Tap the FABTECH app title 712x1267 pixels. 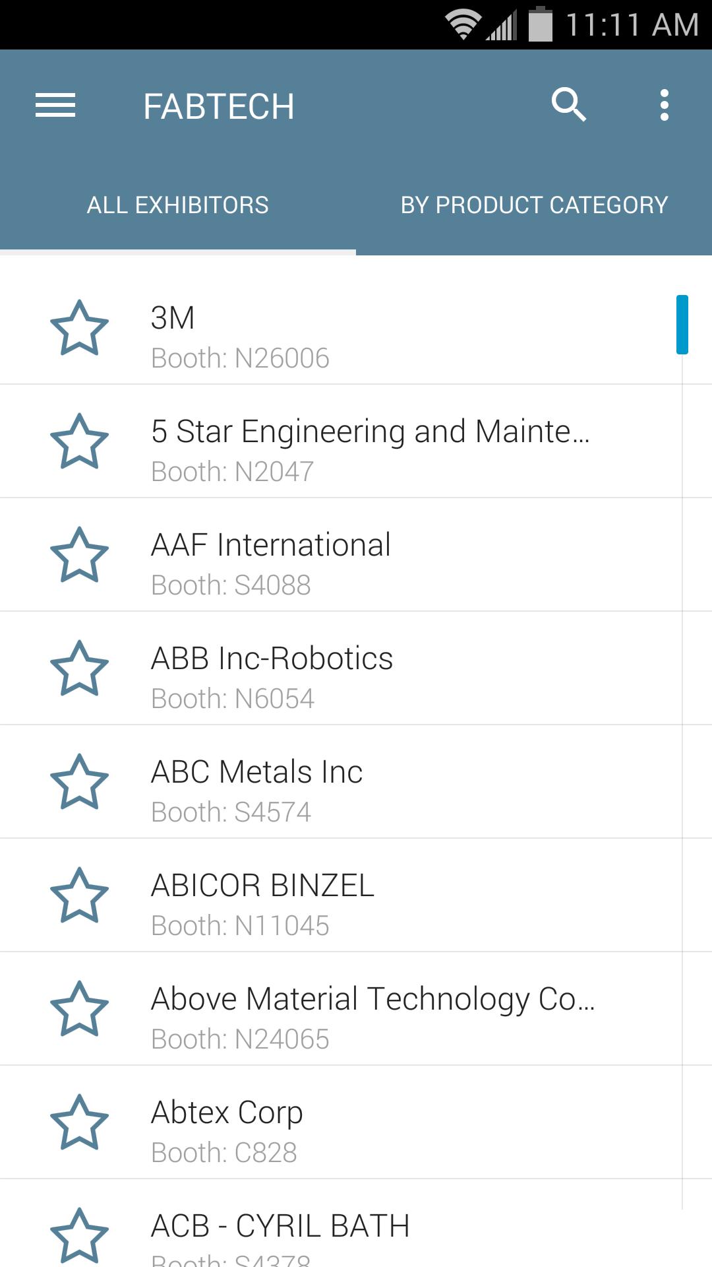point(219,107)
